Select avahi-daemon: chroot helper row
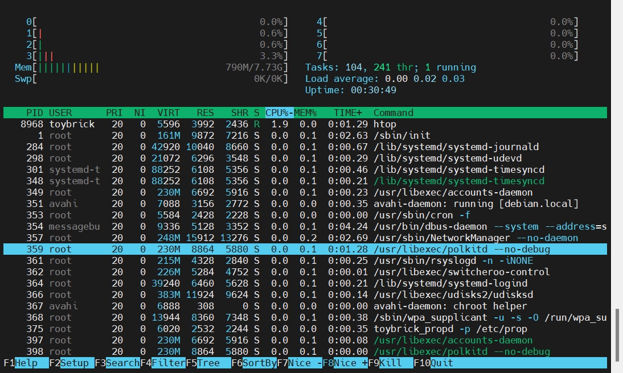Screen dimensions: 623x373 pos(305,306)
